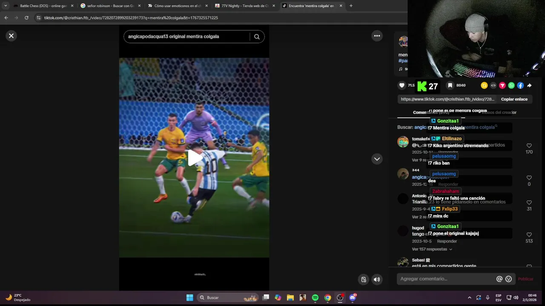Image resolution: width=545 pixels, height=306 pixels.
Task: Switch to Videos del creador tab
Action: pos(499,113)
